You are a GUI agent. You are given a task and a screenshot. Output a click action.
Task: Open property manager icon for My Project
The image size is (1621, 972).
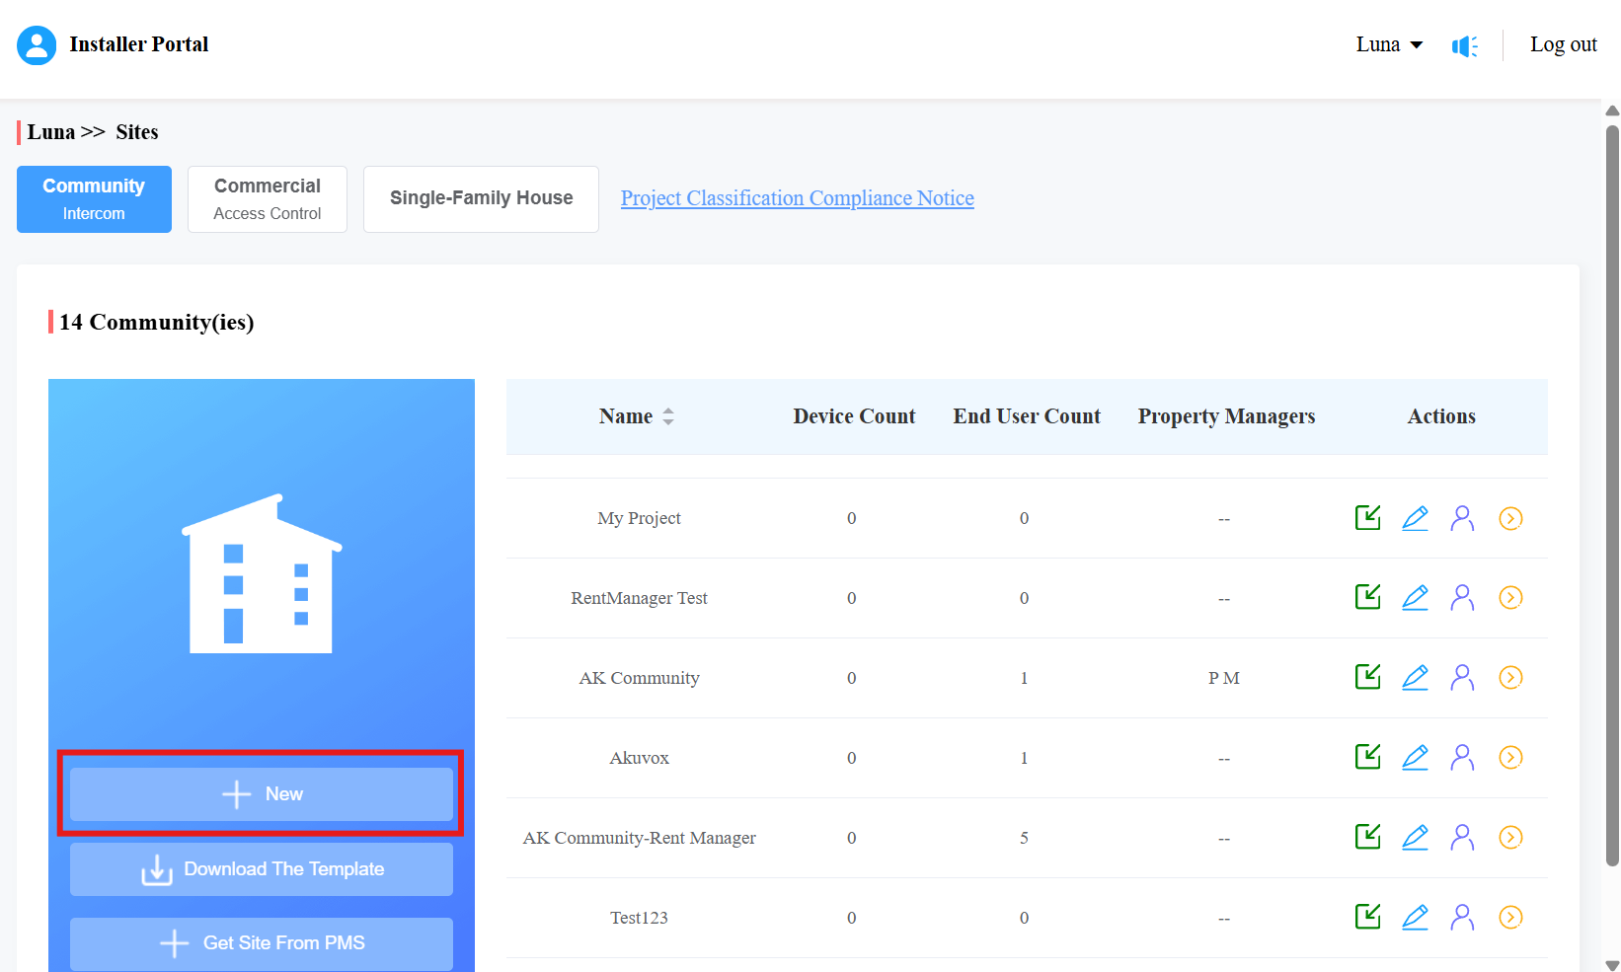pyautogui.click(x=1462, y=518)
